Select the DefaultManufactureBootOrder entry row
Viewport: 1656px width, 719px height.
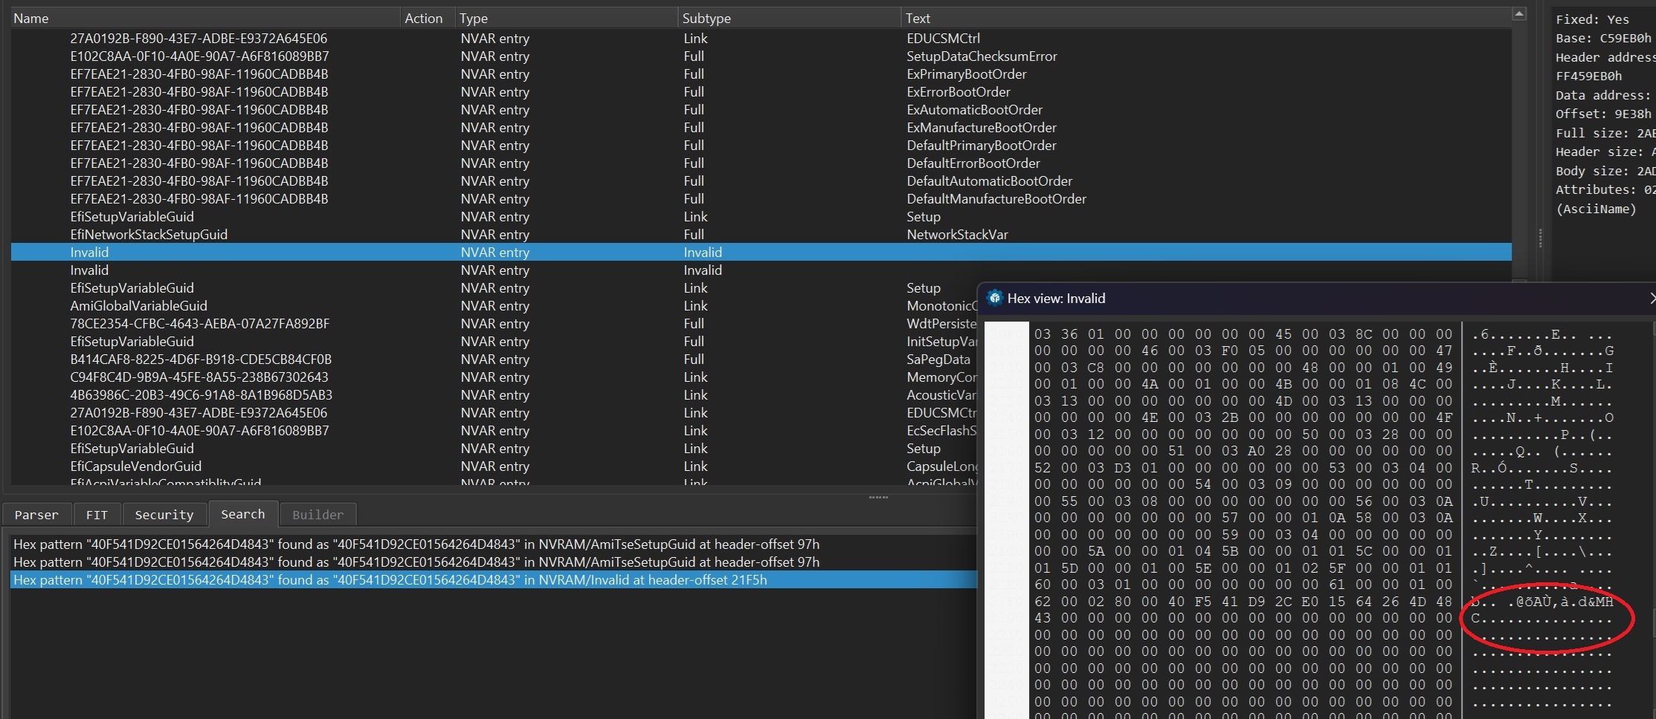996,199
